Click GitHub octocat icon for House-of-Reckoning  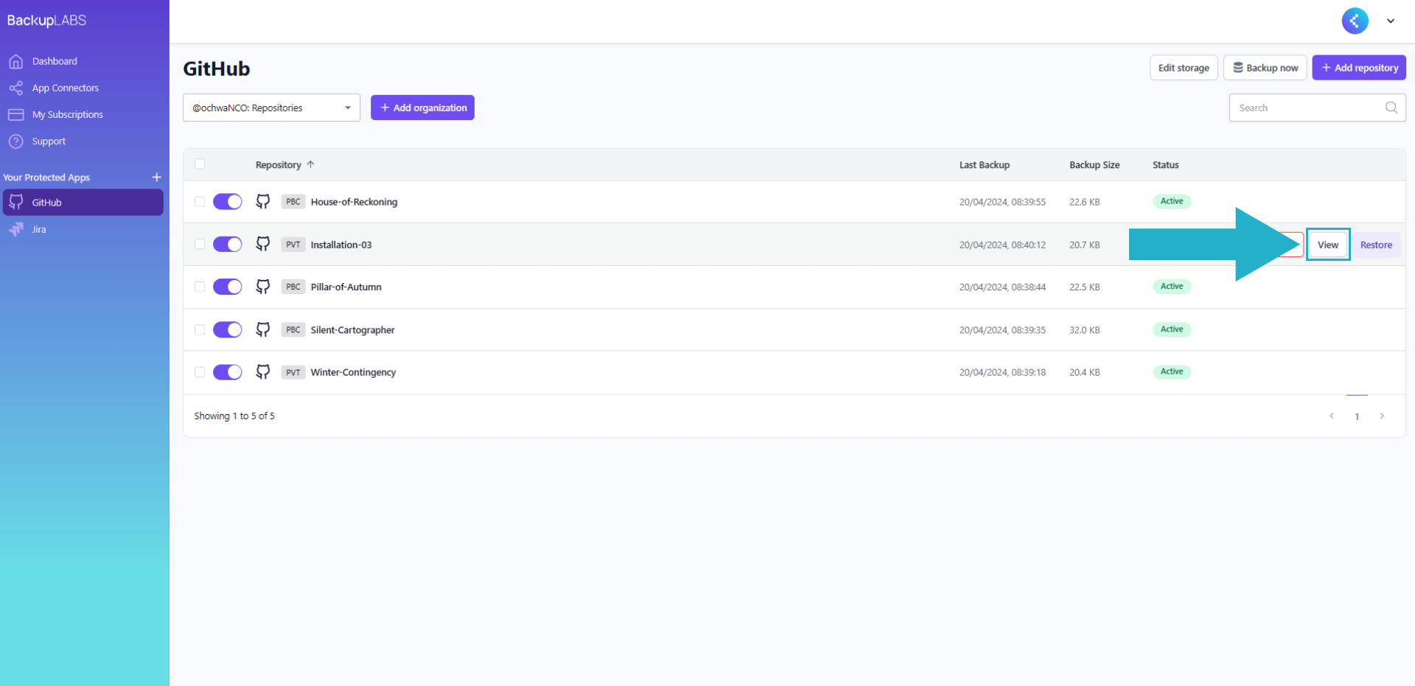[x=263, y=202]
